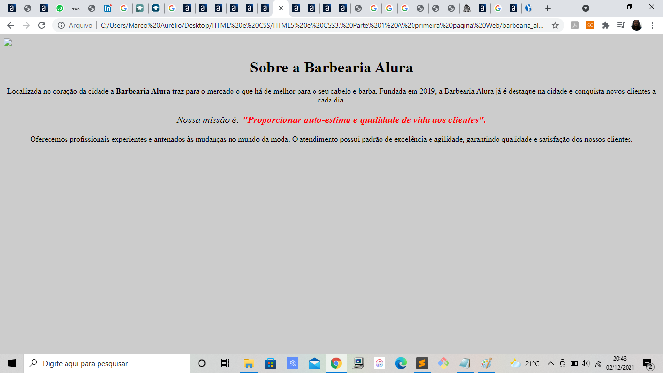
Task: Open the Extensions puzzle piece menu
Action: click(x=606, y=25)
